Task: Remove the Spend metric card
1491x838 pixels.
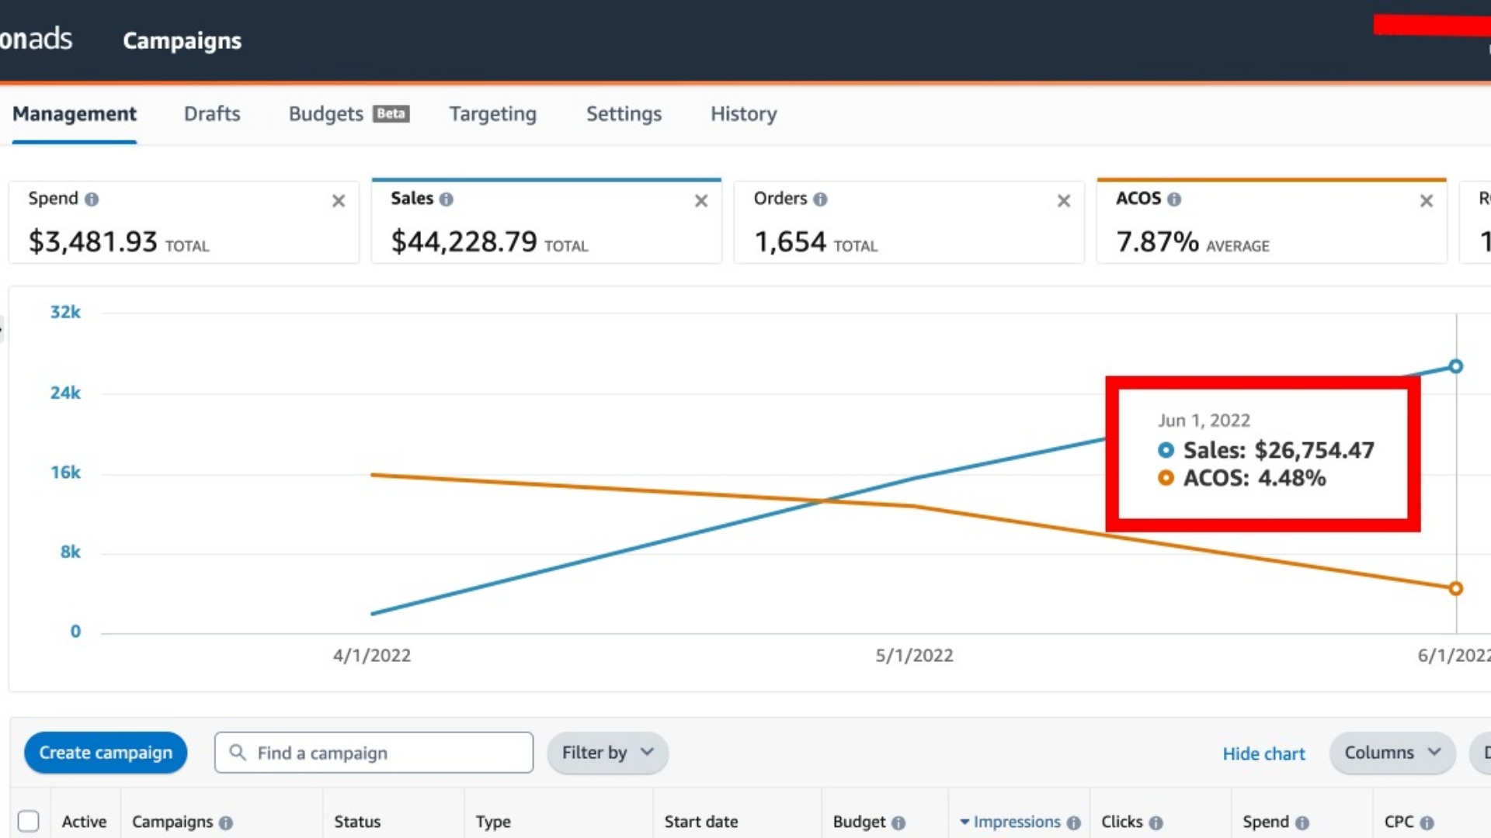Action: click(339, 201)
